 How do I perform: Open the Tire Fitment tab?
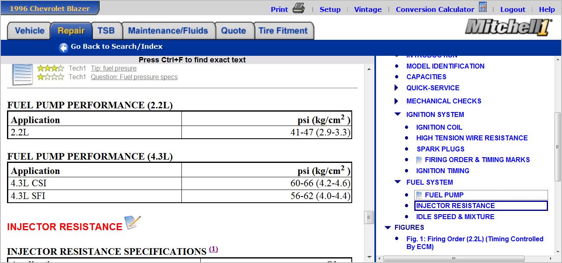click(283, 31)
